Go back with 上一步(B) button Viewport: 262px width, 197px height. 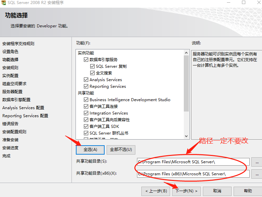[156, 191]
